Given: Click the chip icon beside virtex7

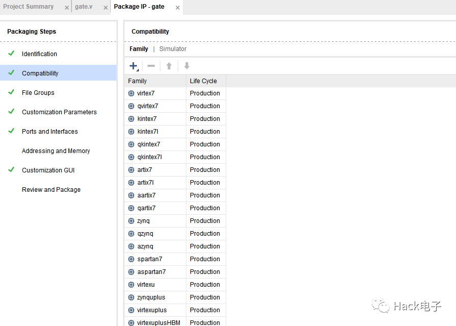Looking at the screenshot, I should tap(131, 93).
